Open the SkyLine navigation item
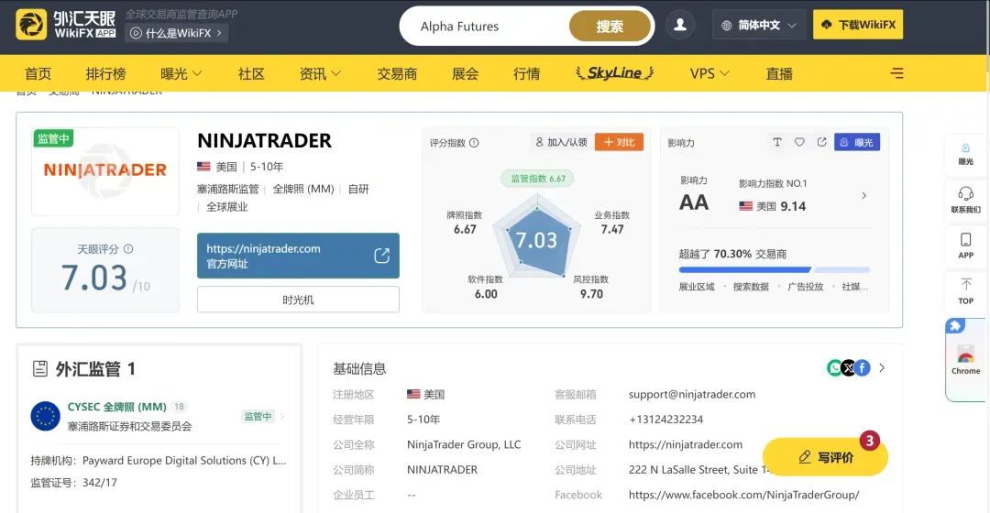Viewport: 990px width, 513px height. 614,73
